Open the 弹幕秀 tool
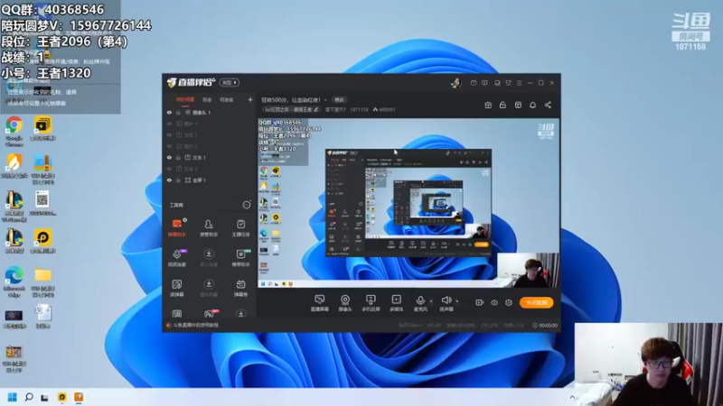 [240, 288]
